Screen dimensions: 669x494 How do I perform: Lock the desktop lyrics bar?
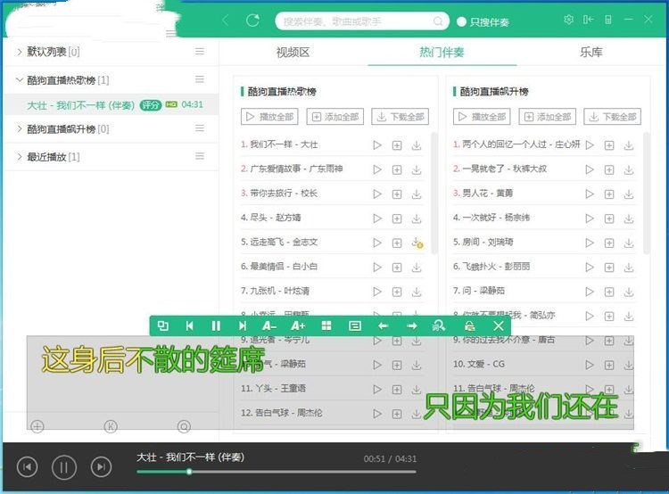tap(469, 326)
